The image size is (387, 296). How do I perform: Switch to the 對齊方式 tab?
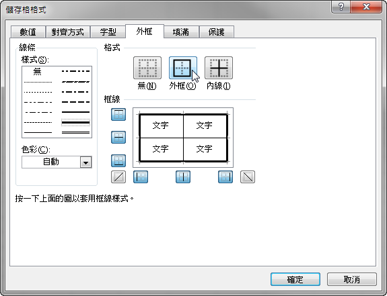pos(67,32)
